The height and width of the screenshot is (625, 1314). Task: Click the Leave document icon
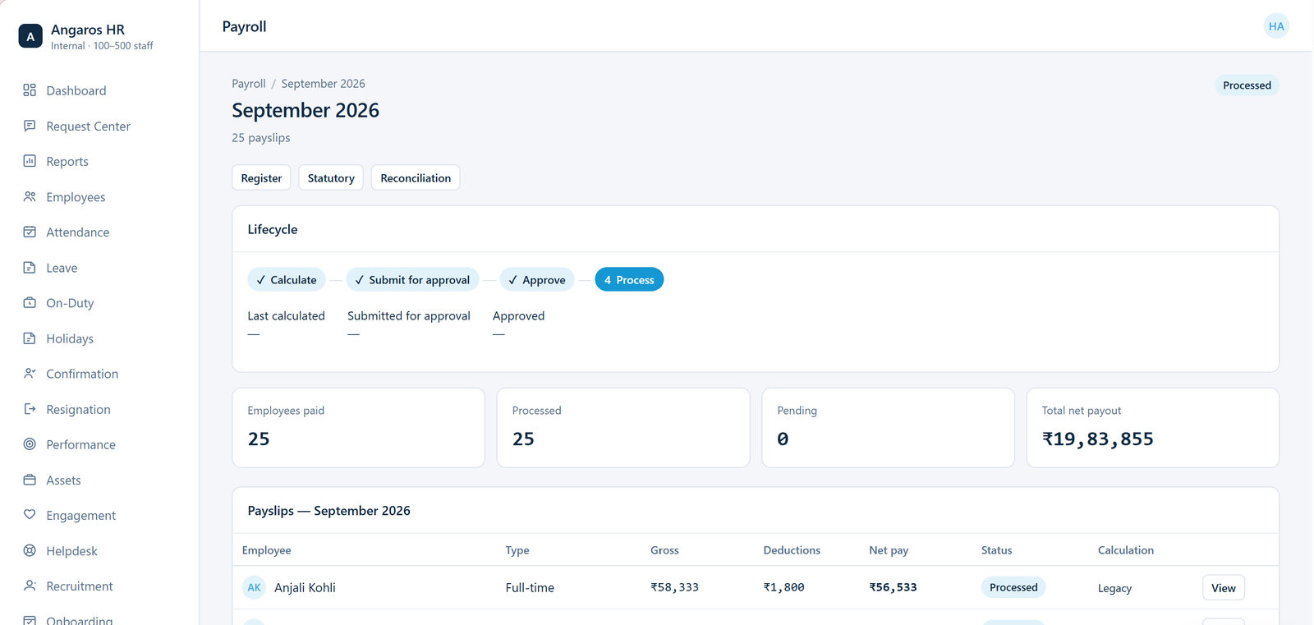pos(30,267)
